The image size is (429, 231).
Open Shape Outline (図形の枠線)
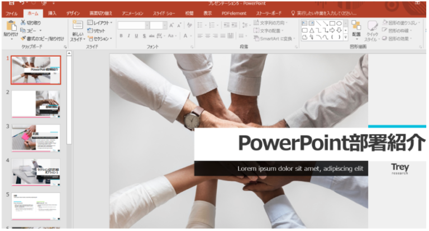coord(397,31)
